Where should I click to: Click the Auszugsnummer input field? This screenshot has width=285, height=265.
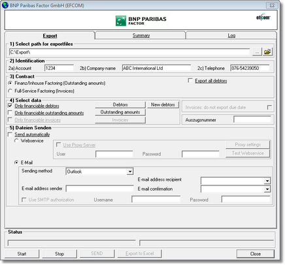click(252, 119)
